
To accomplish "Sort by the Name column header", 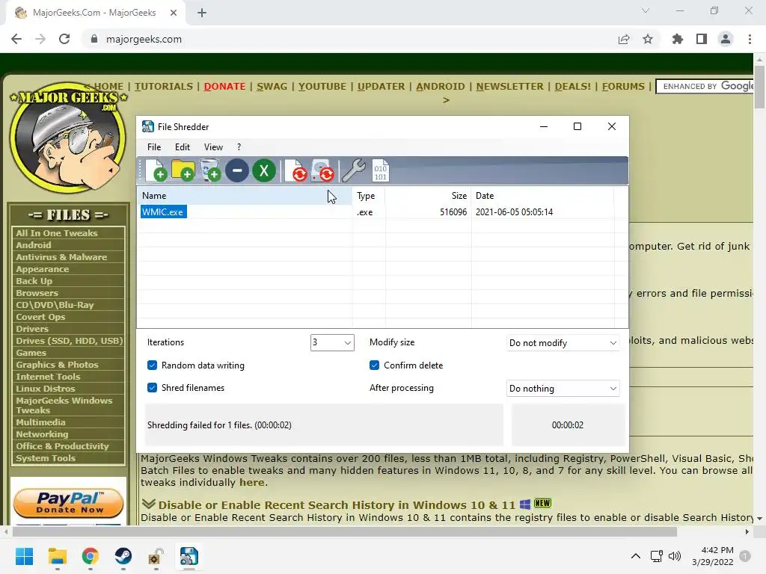I will click(245, 196).
